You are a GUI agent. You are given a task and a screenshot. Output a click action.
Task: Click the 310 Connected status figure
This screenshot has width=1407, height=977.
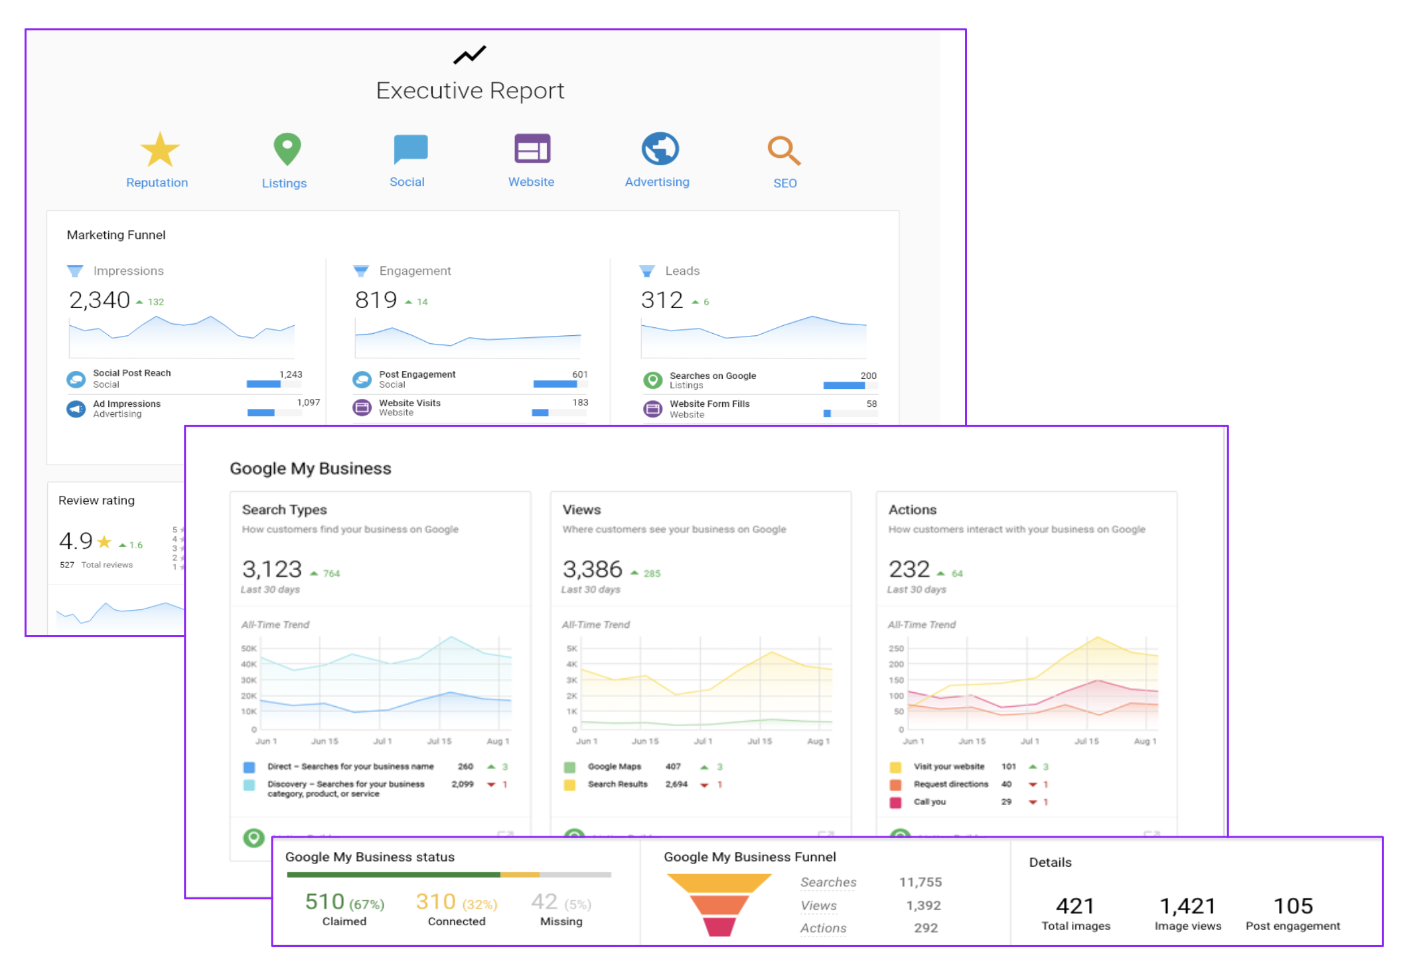(457, 908)
